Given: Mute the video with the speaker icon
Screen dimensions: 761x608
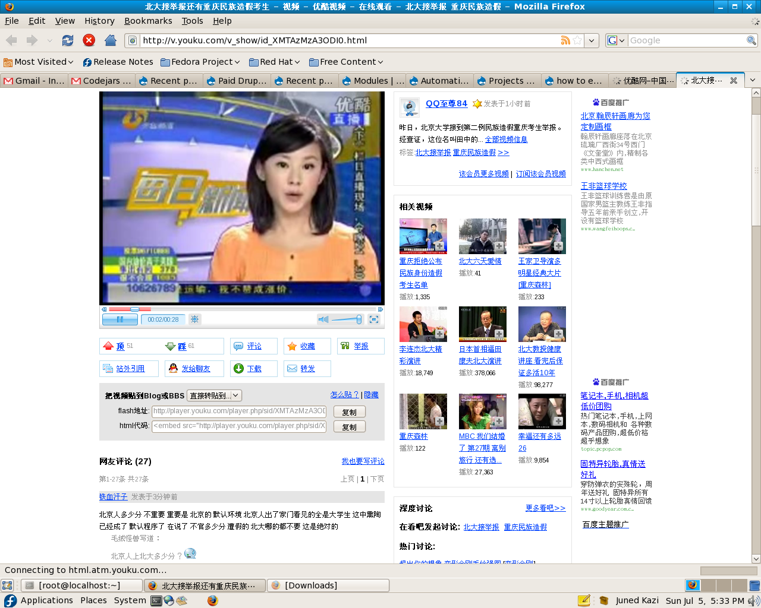Looking at the screenshot, I should [x=323, y=319].
